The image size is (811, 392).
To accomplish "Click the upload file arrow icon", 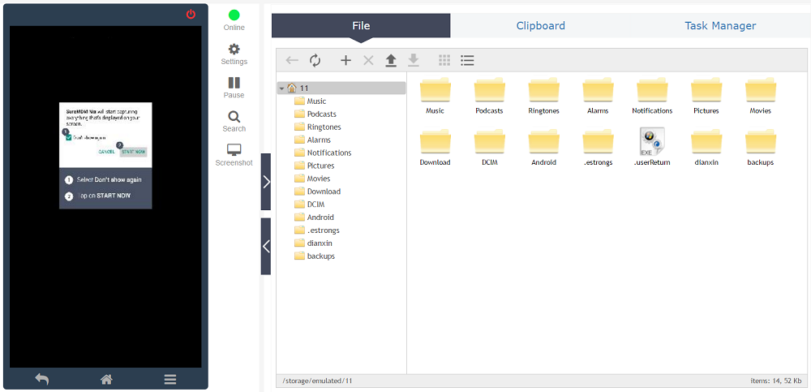I will (391, 60).
